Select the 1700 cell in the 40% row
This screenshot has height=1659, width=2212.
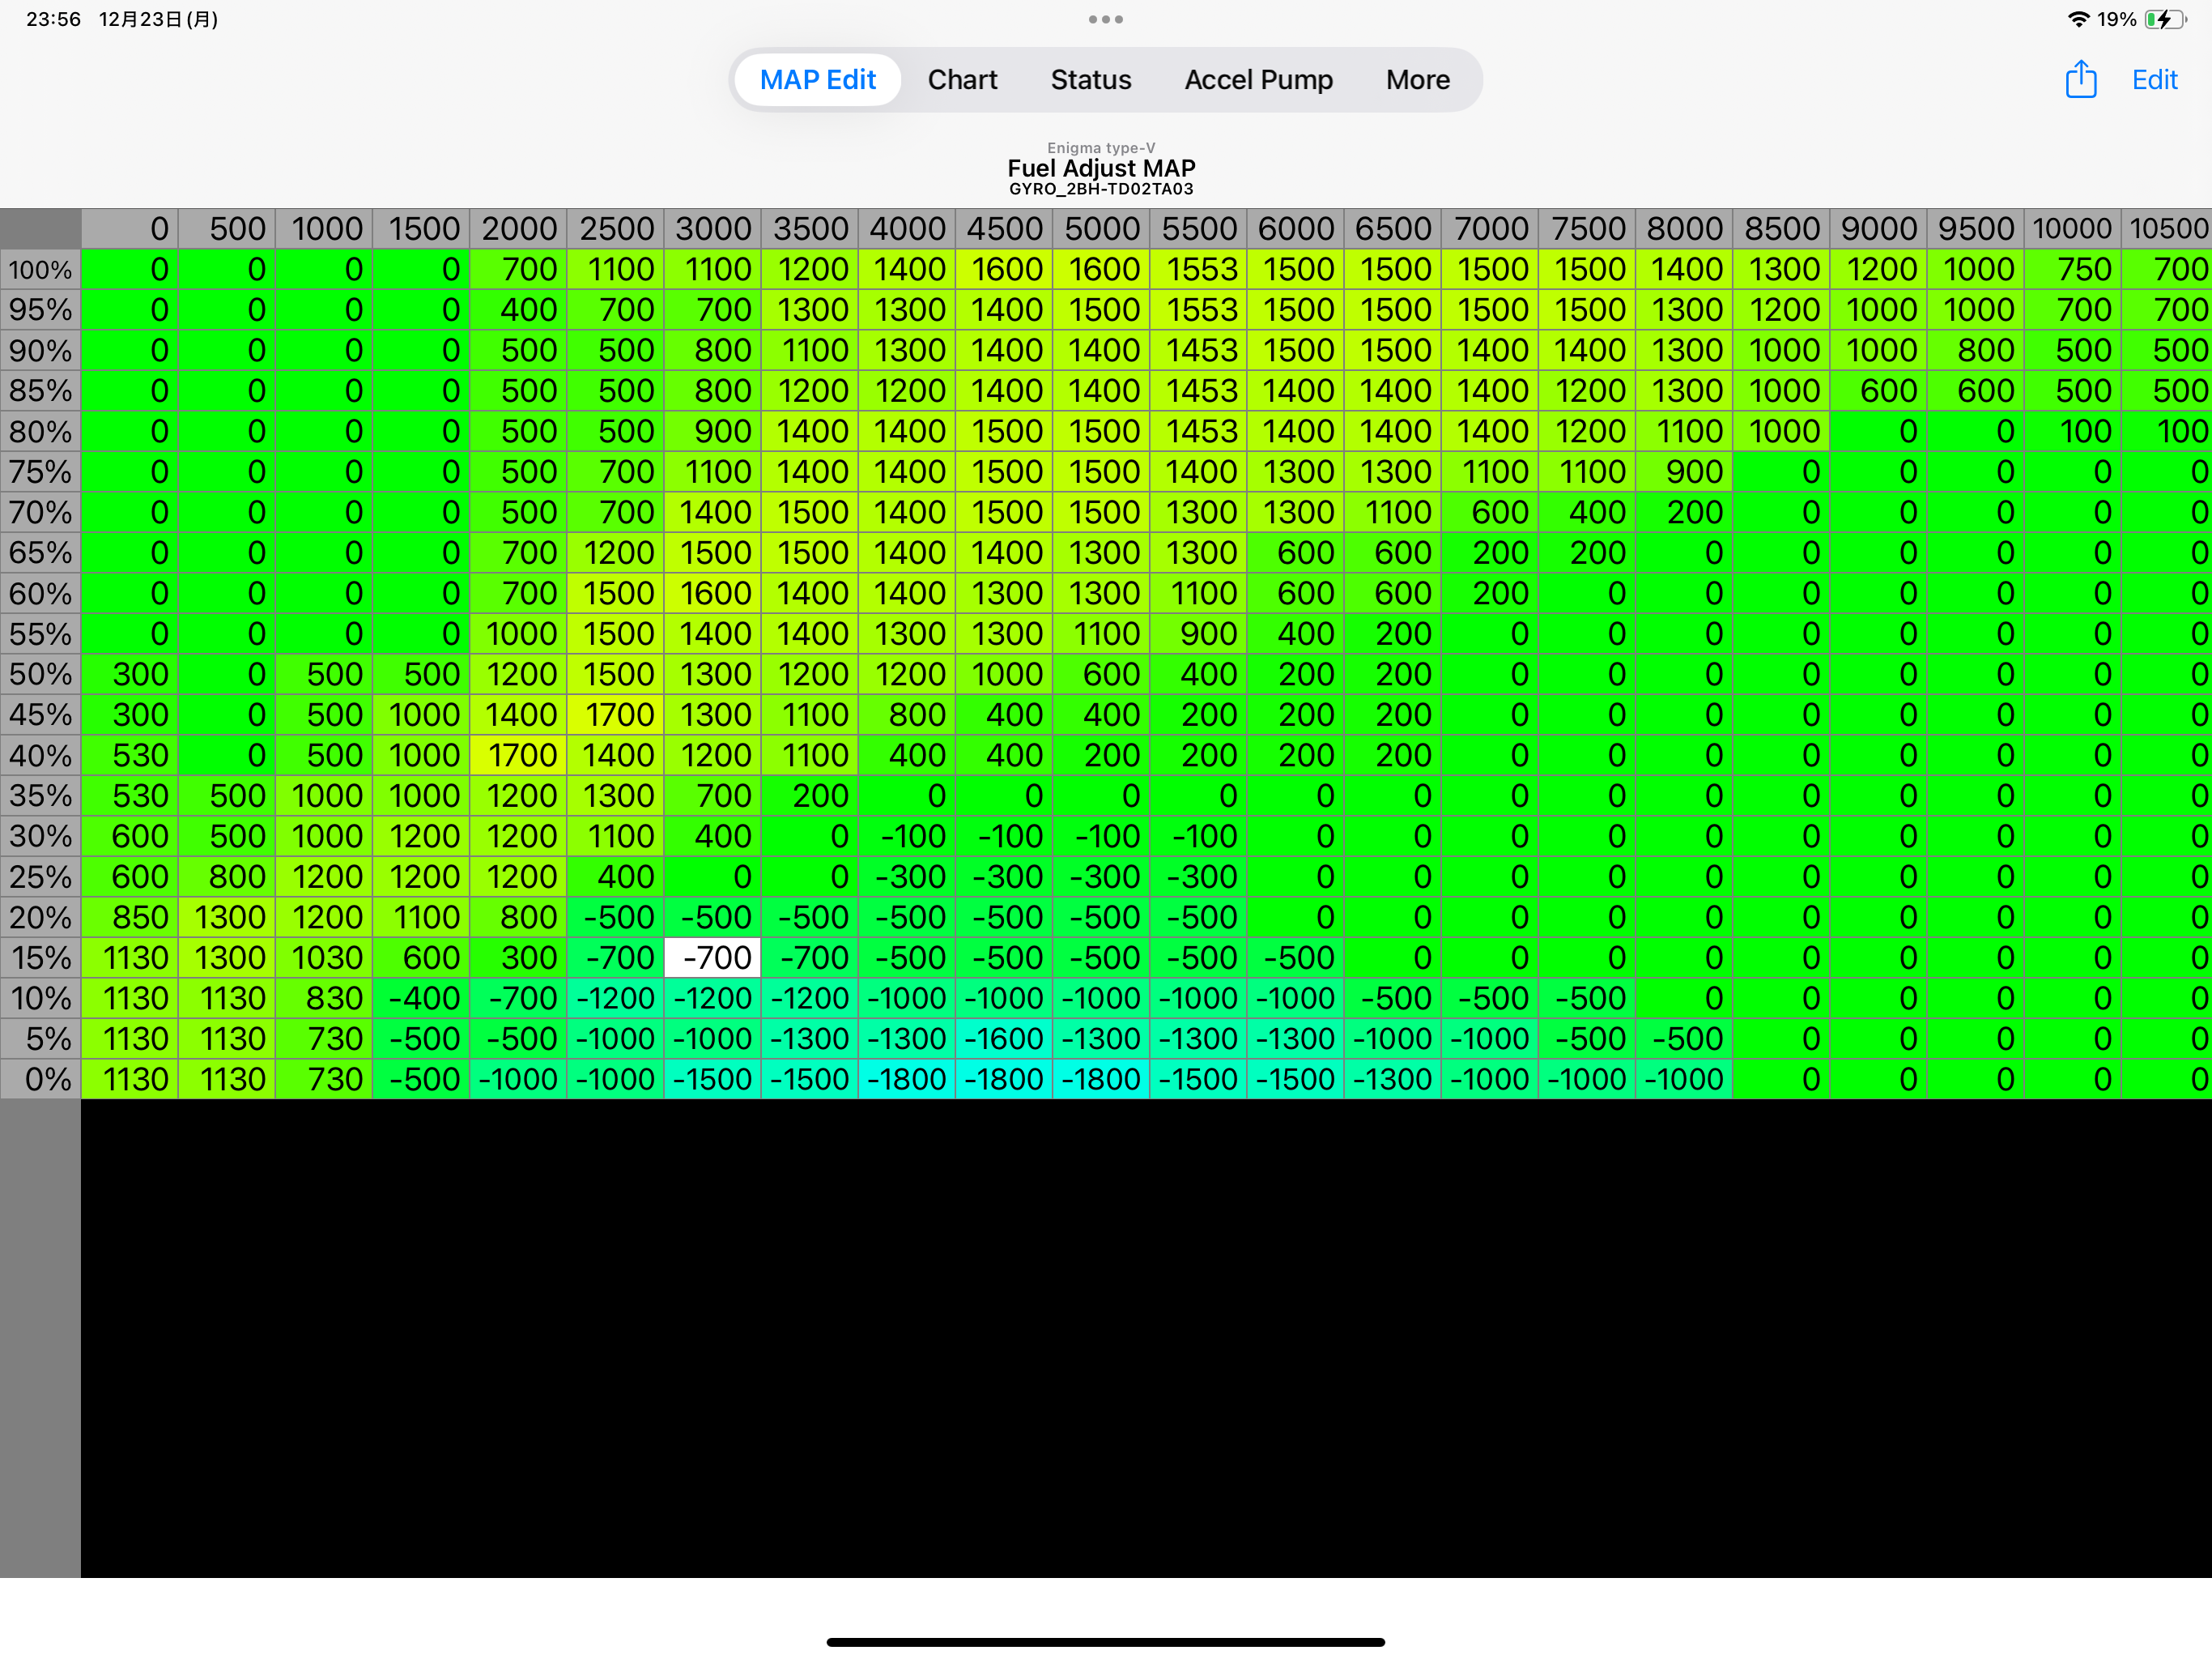519,756
